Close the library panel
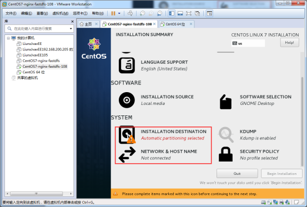Screen dimensions: 307x207 (x=72, y=21)
